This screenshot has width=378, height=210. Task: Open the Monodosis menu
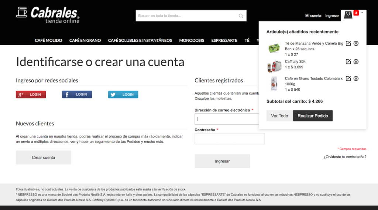tap(192, 40)
